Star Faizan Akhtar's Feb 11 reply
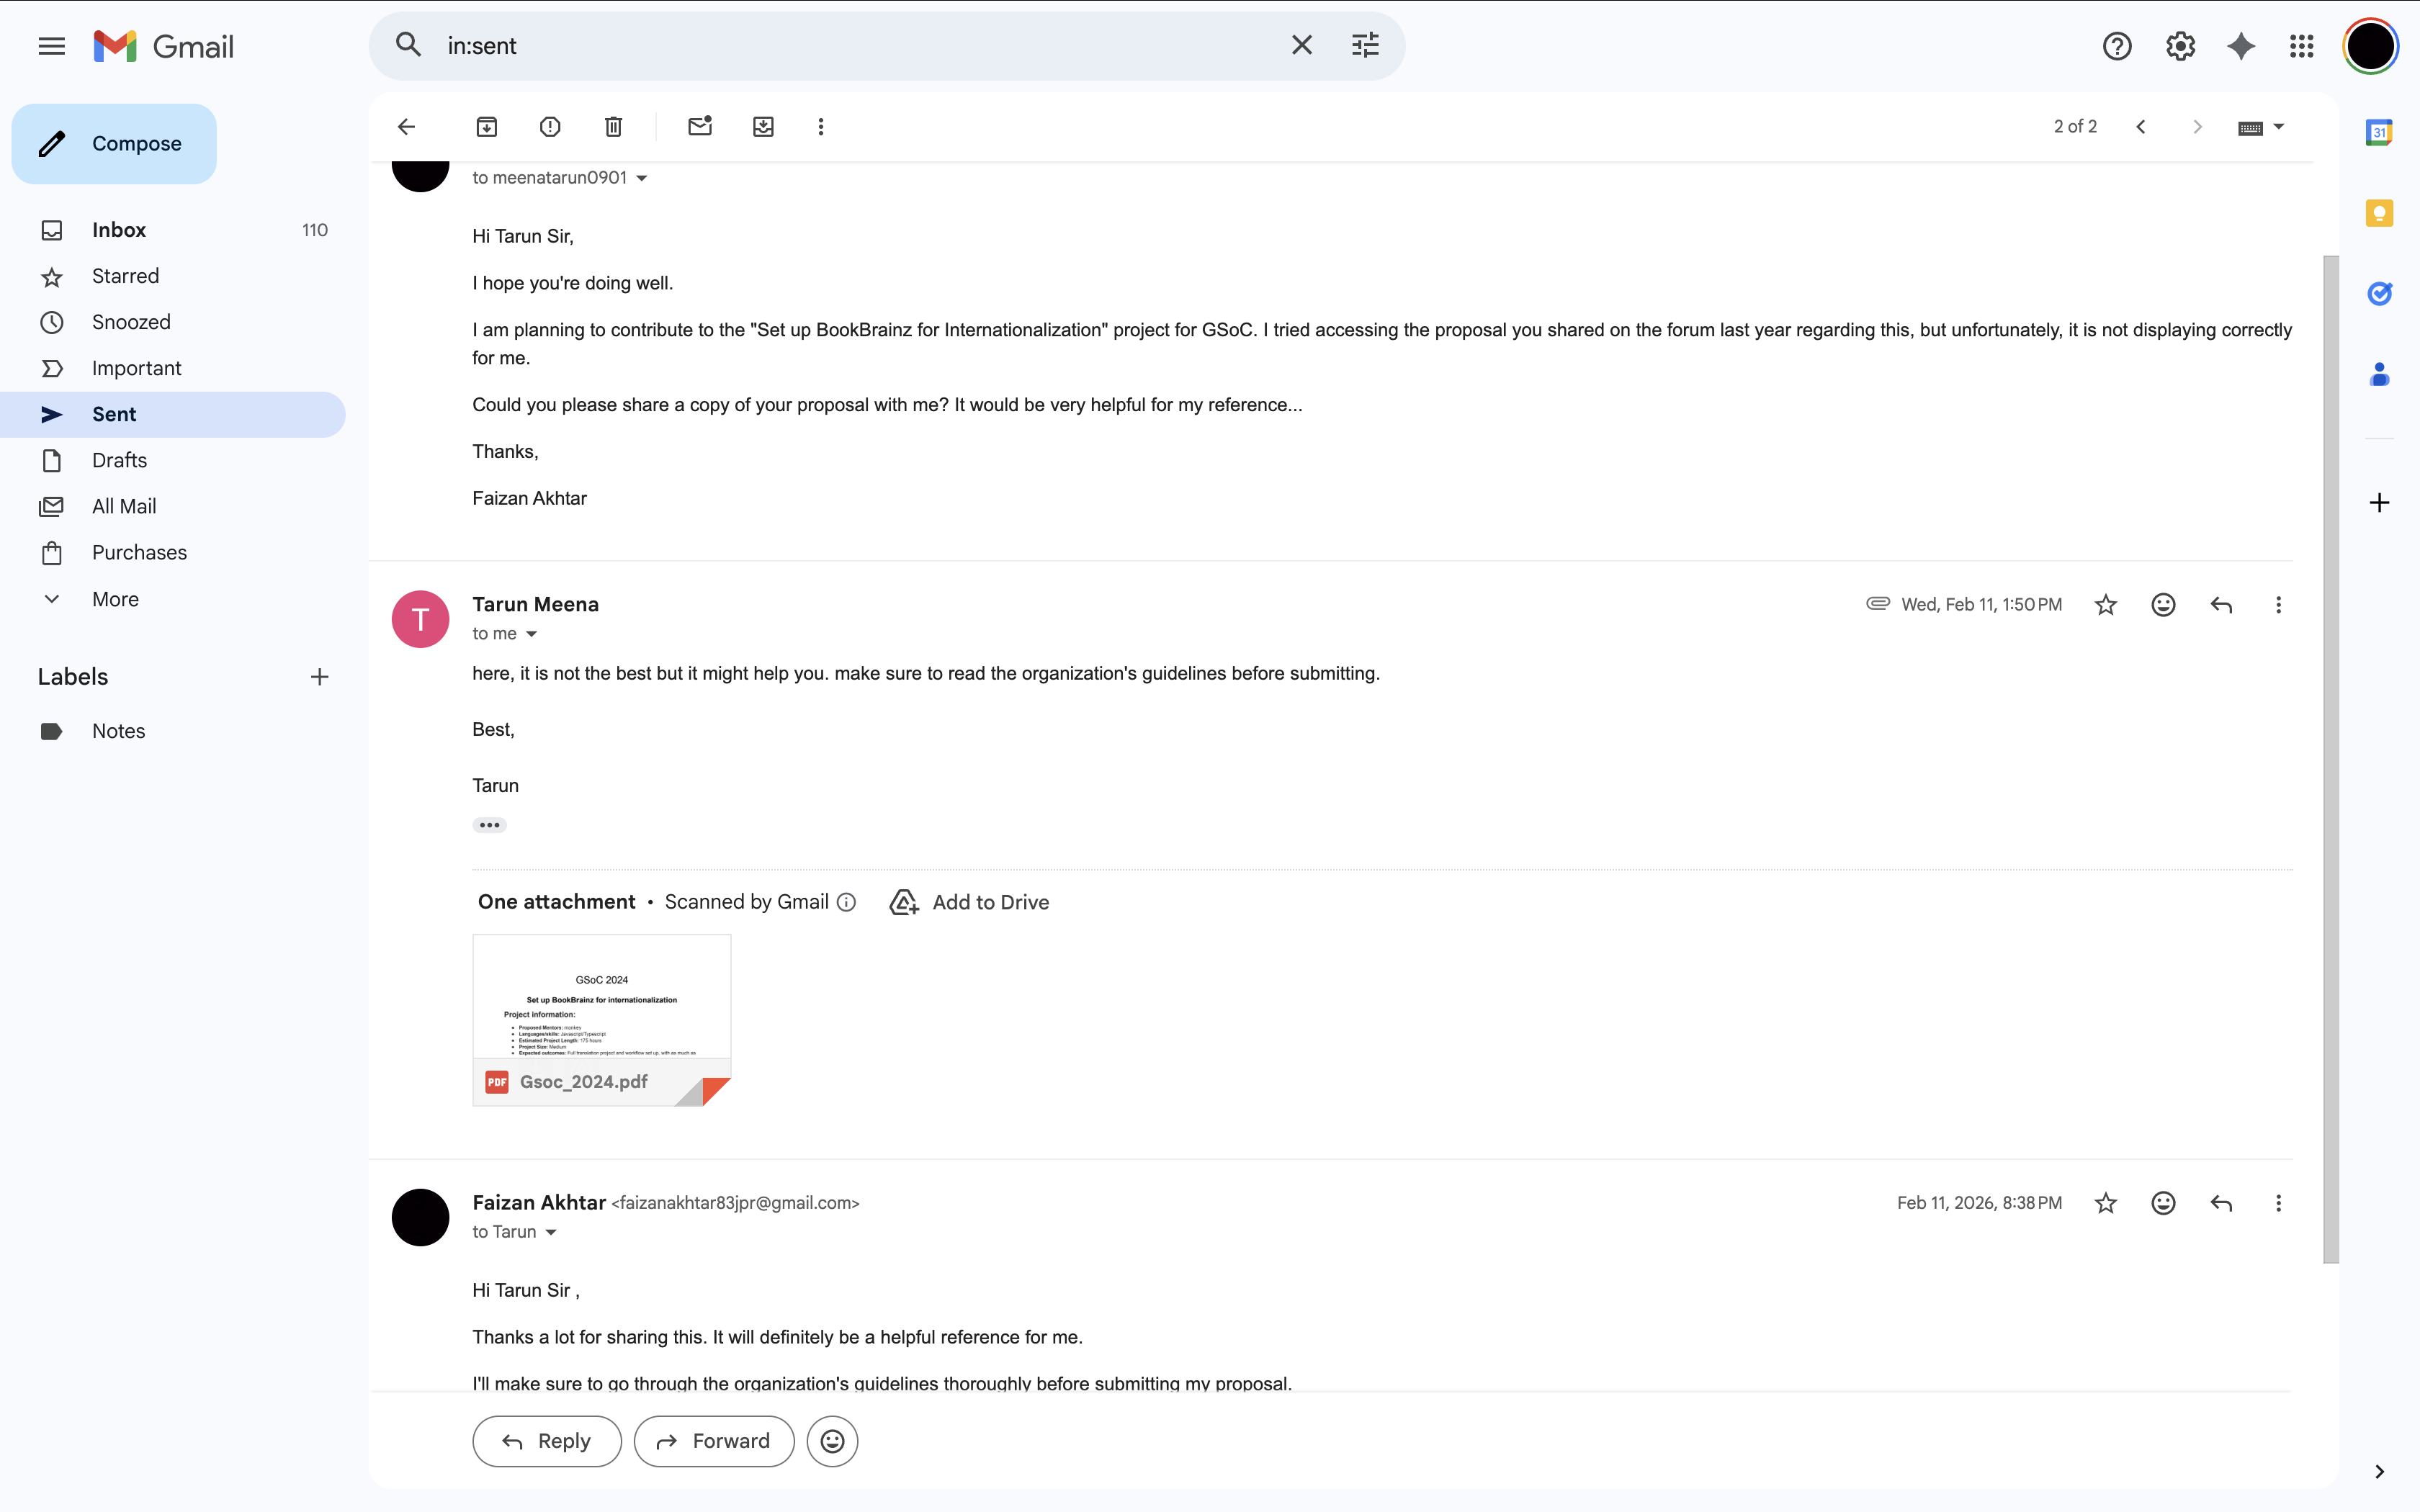 [2106, 1203]
